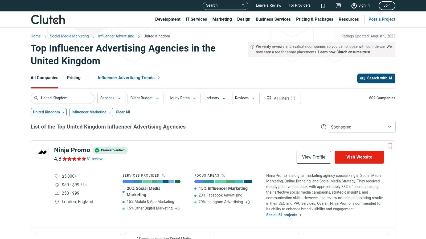The width and height of the screenshot is (426, 239).
Task: Click the trust notice info icon
Action: point(252,47)
